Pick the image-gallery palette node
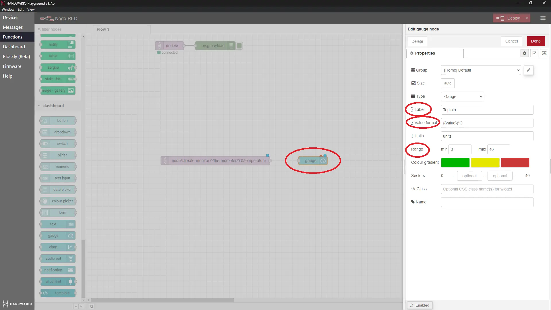551x310 pixels. click(58, 91)
